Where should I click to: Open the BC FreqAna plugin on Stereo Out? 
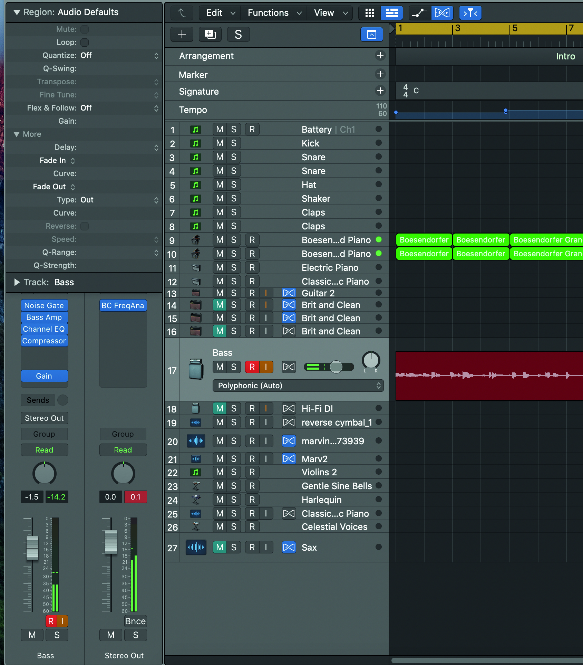point(123,305)
